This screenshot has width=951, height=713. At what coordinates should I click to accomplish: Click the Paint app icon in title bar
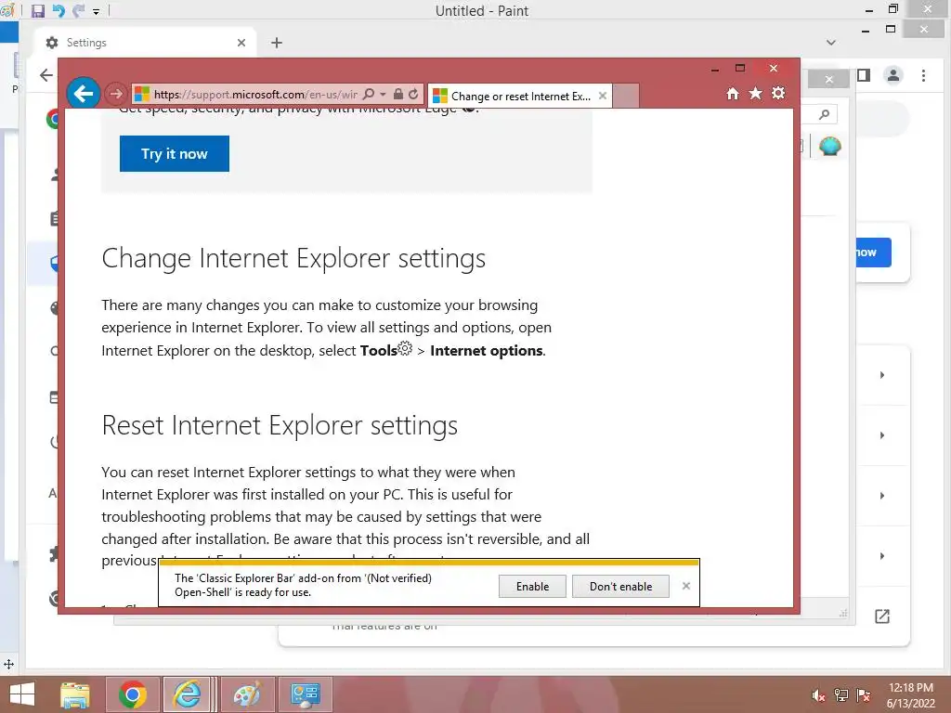point(7,11)
